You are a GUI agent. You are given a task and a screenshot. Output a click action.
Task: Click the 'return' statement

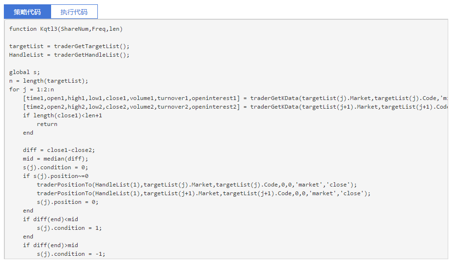click(47, 124)
